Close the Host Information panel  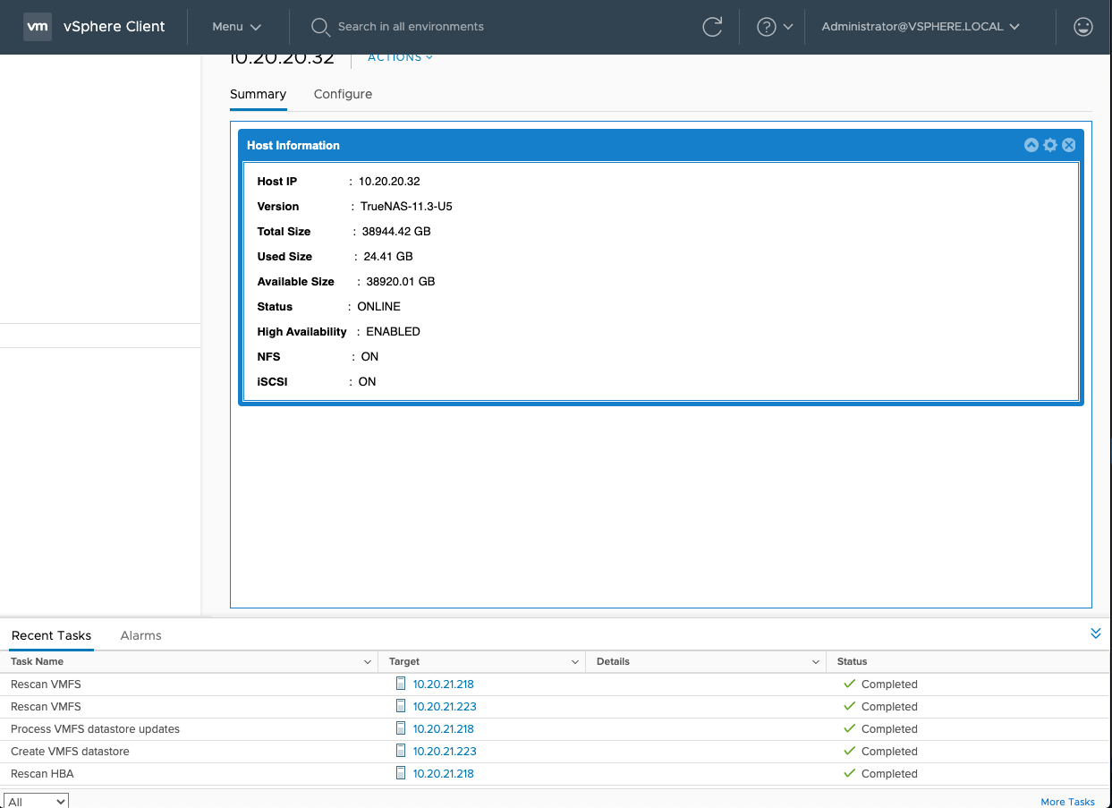(x=1068, y=145)
